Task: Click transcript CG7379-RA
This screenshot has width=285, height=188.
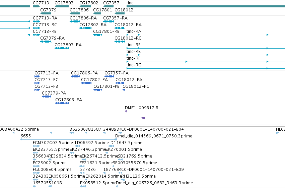Action: 52,38
